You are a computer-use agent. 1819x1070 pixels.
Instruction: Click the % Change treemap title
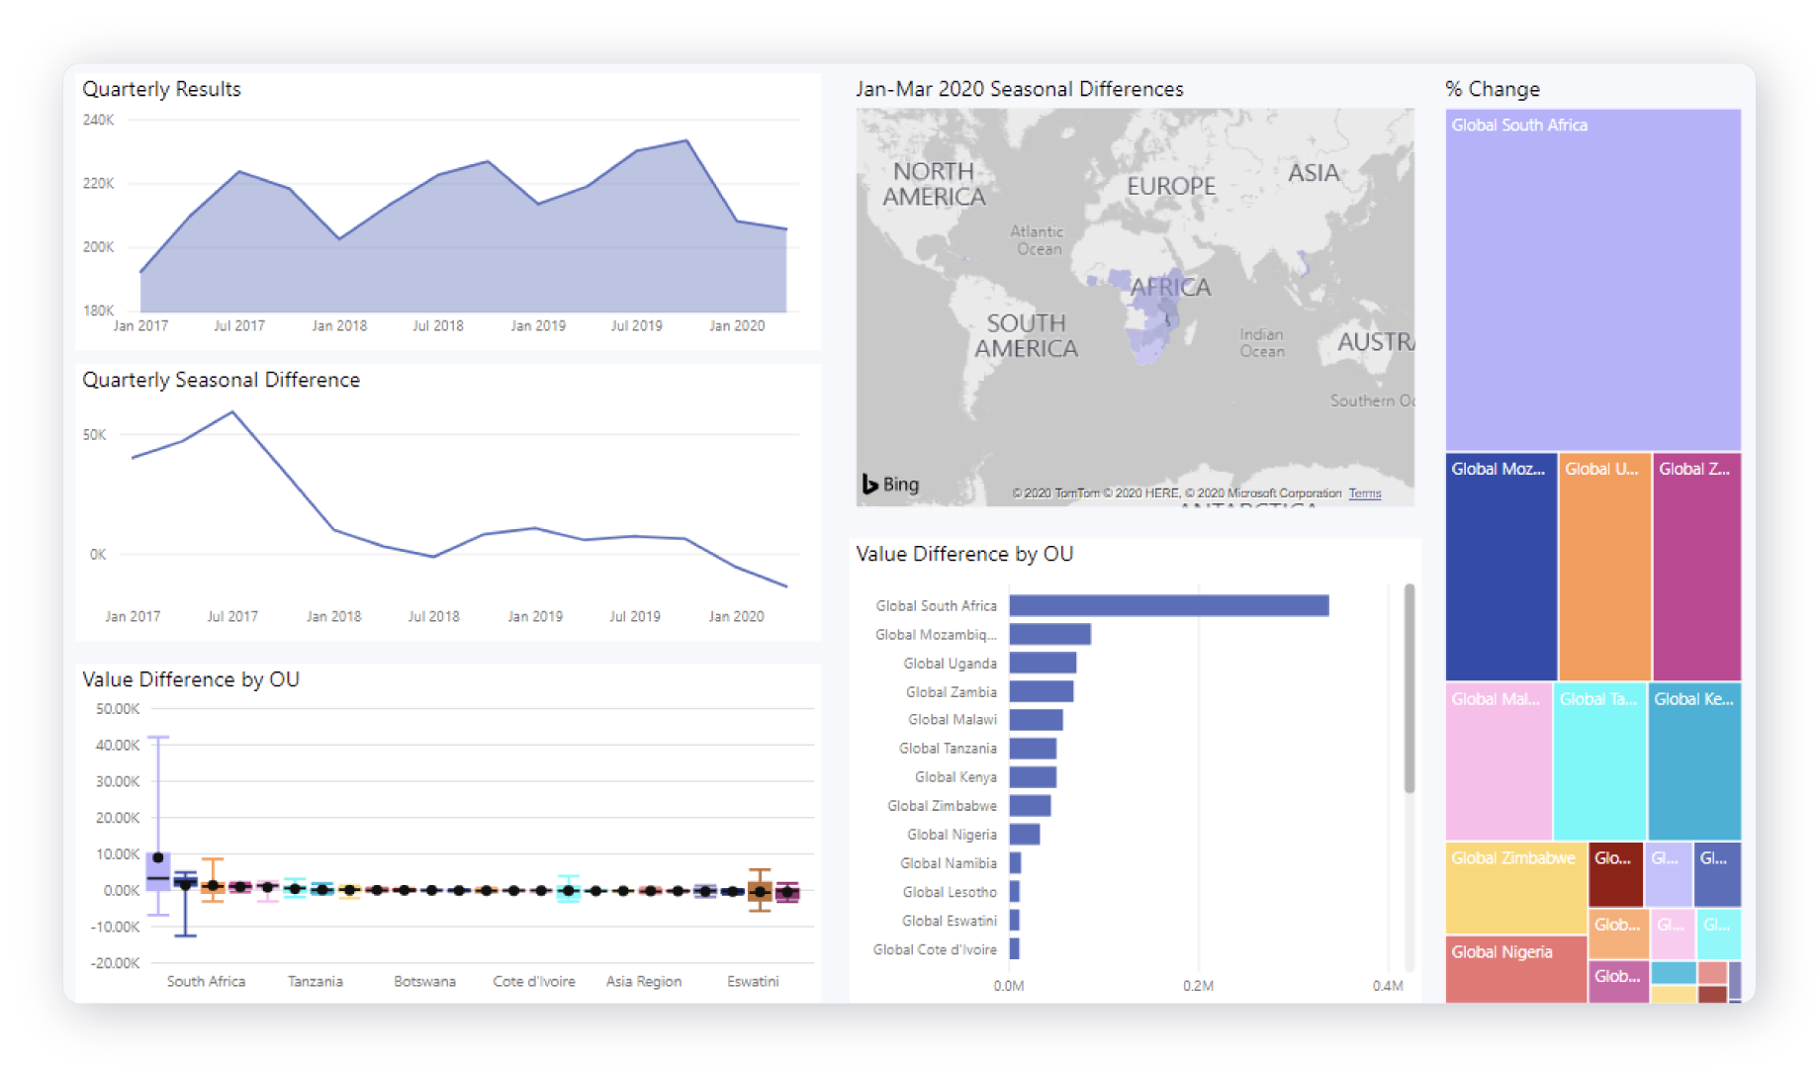click(1493, 89)
